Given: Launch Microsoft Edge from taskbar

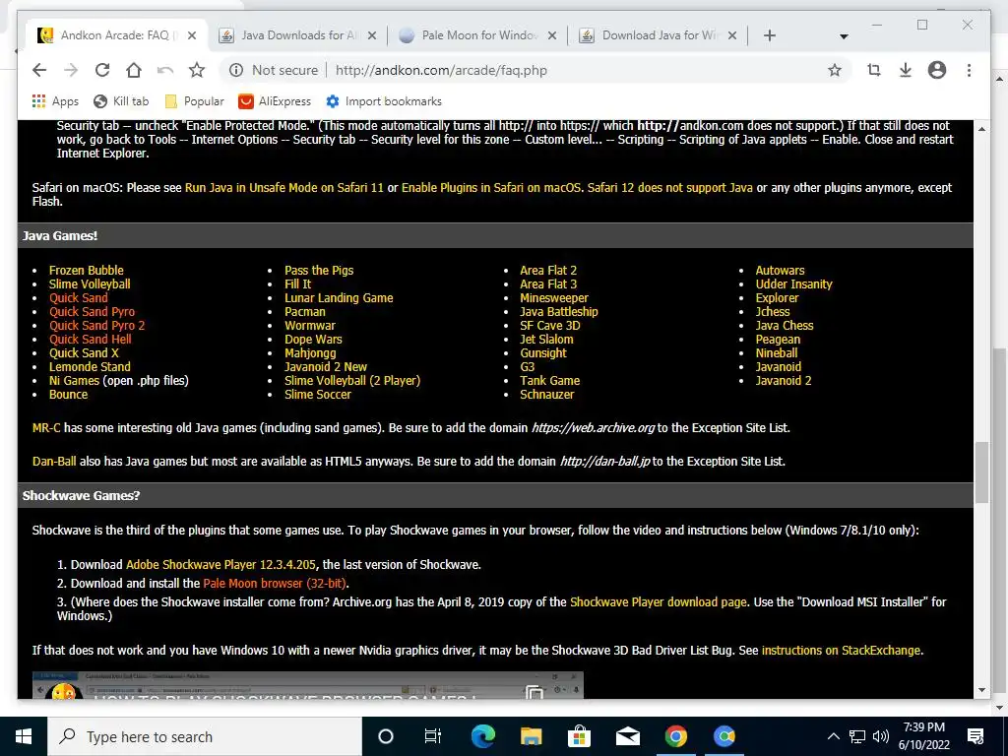Looking at the screenshot, I should point(482,736).
